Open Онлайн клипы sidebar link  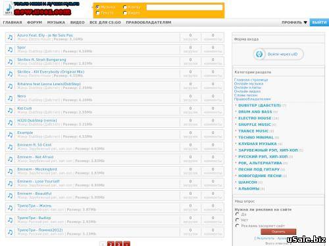pos(247,87)
